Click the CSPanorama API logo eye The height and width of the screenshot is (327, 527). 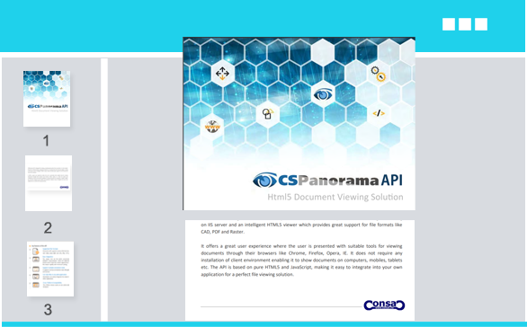point(264,181)
